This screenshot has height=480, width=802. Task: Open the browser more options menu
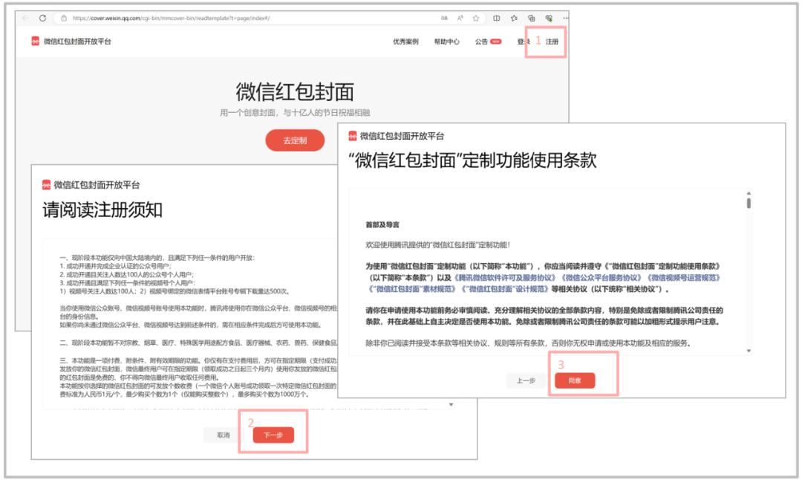(565, 18)
